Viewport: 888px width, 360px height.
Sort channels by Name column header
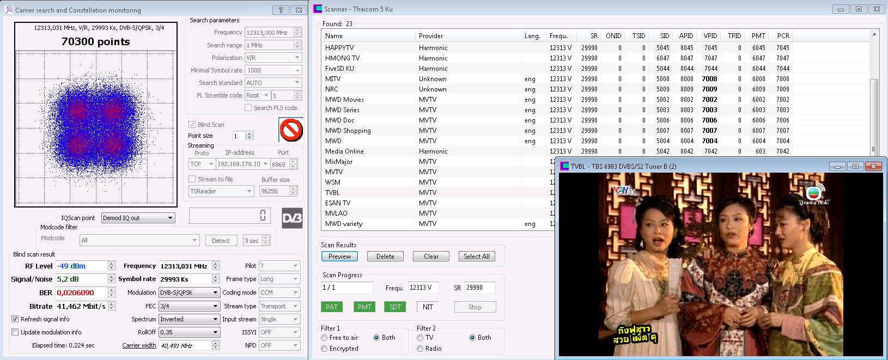pyautogui.click(x=368, y=36)
